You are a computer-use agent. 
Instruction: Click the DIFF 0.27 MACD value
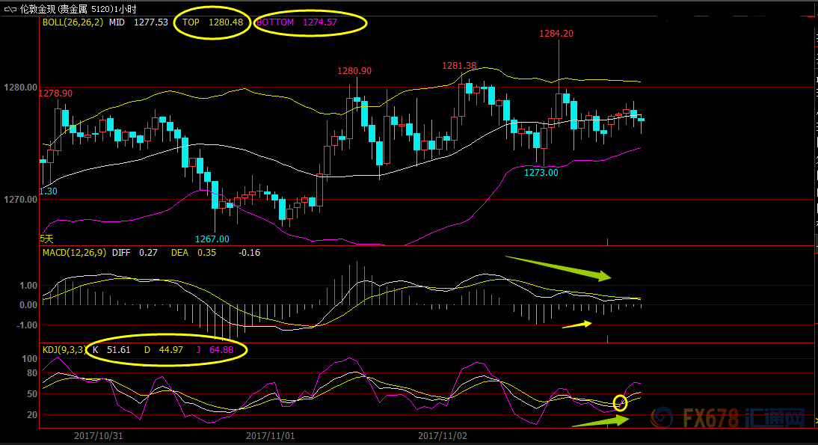pos(135,253)
